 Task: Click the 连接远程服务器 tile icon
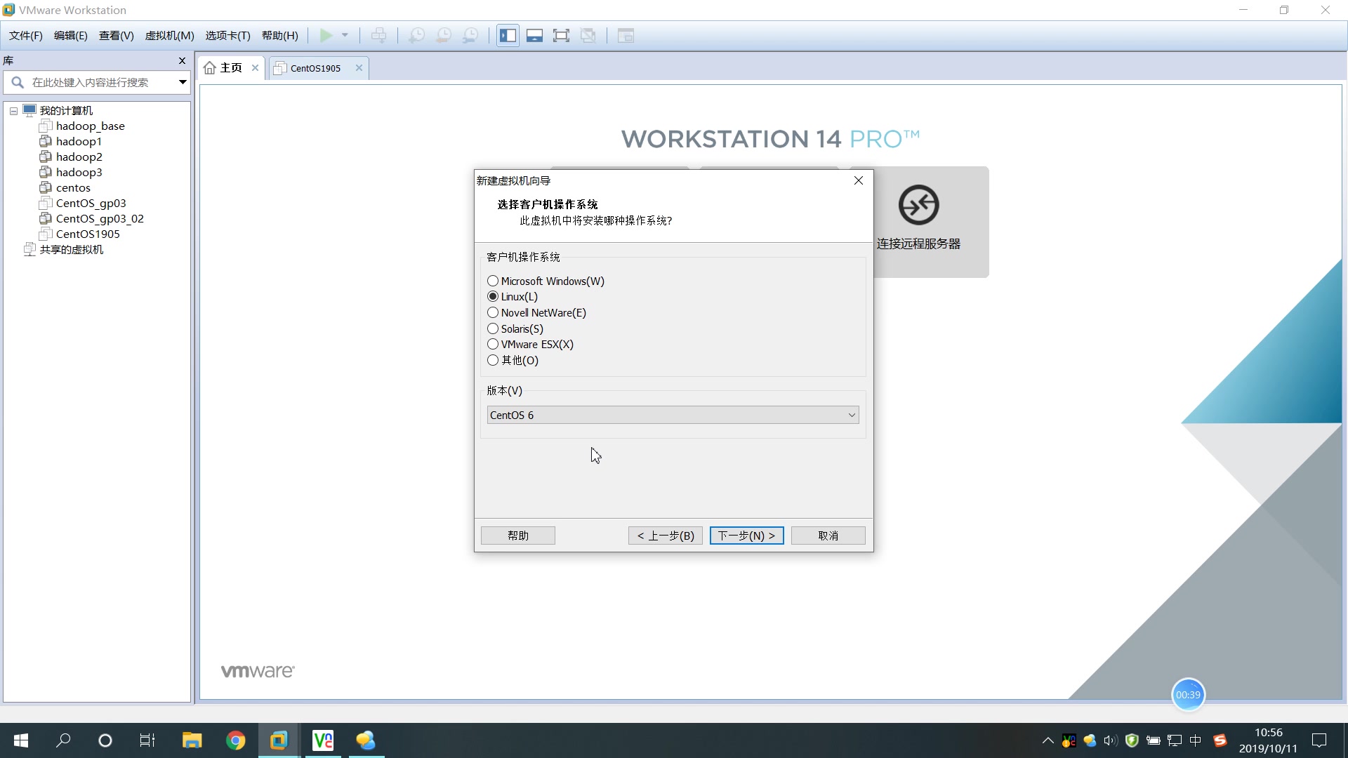[x=918, y=205]
